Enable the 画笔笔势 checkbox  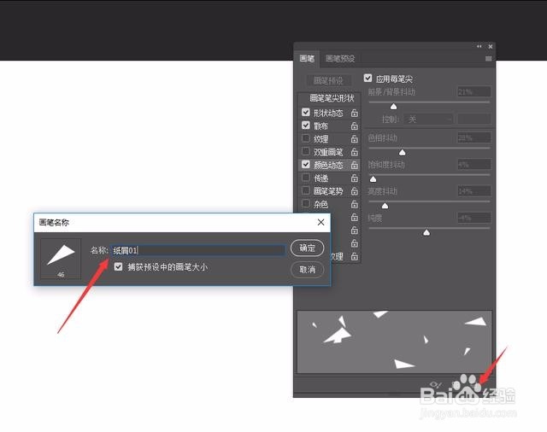(306, 190)
